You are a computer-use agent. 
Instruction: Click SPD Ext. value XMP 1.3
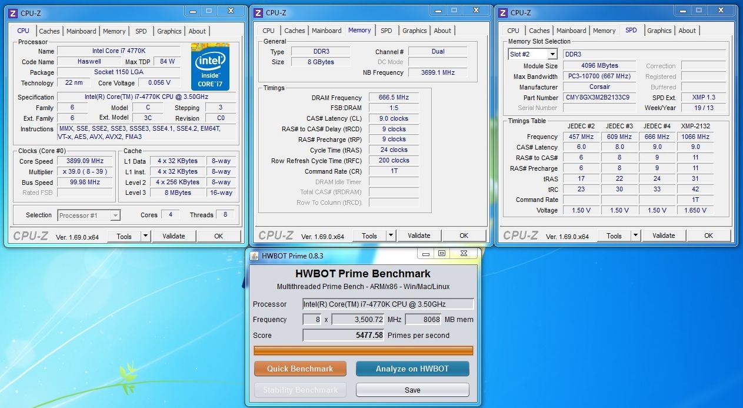click(x=703, y=98)
